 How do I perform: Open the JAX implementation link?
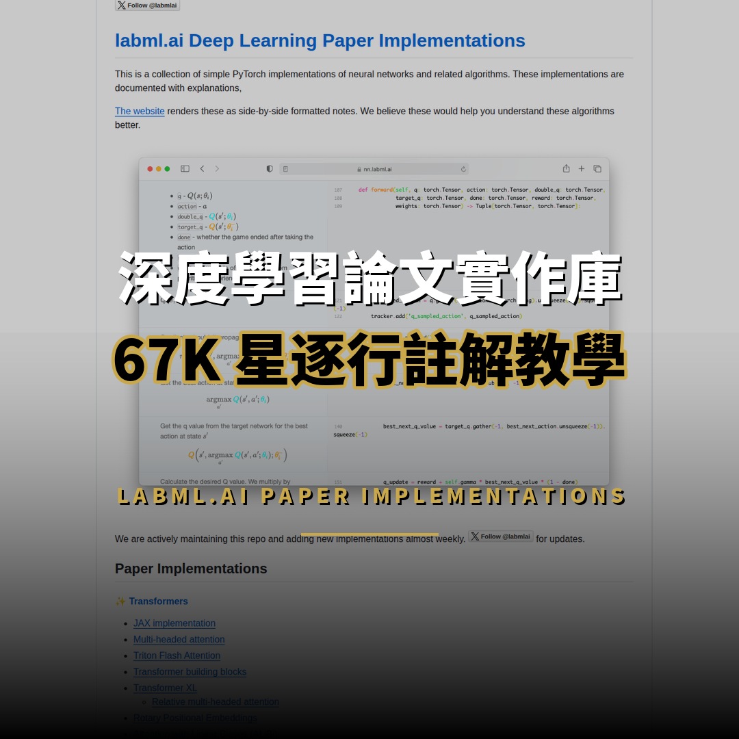[x=174, y=623]
